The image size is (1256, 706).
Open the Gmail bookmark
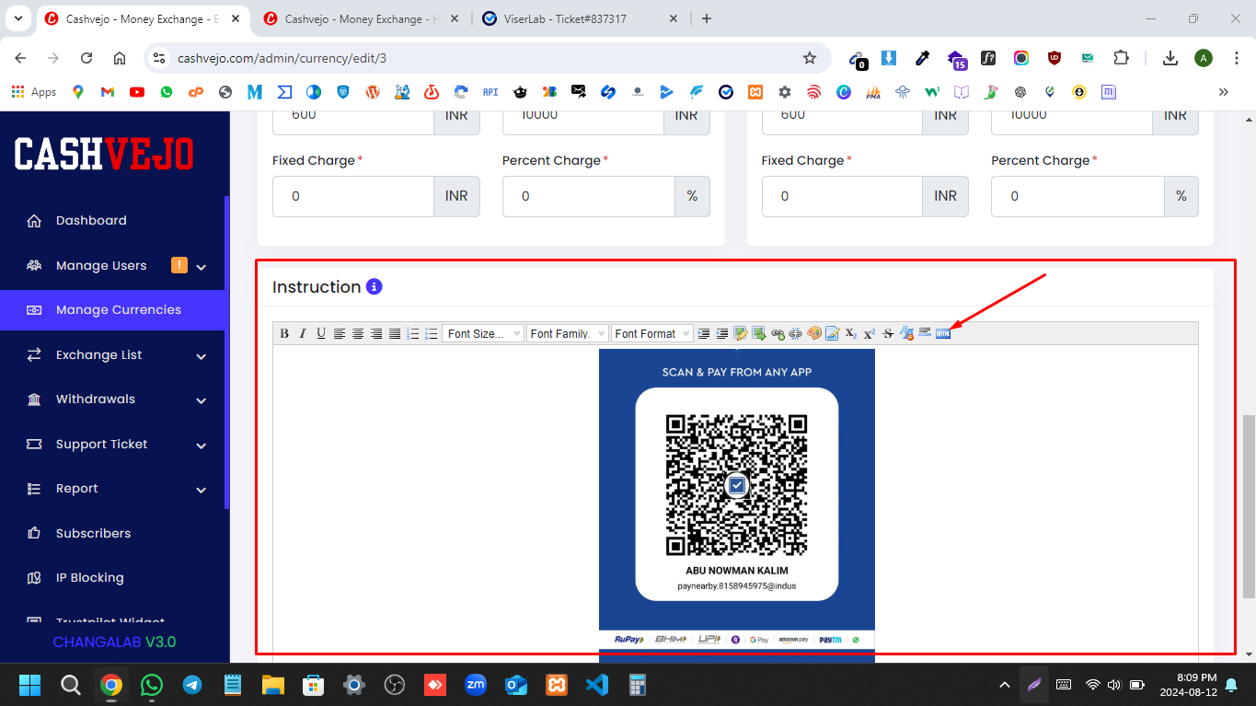coord(107,92)
